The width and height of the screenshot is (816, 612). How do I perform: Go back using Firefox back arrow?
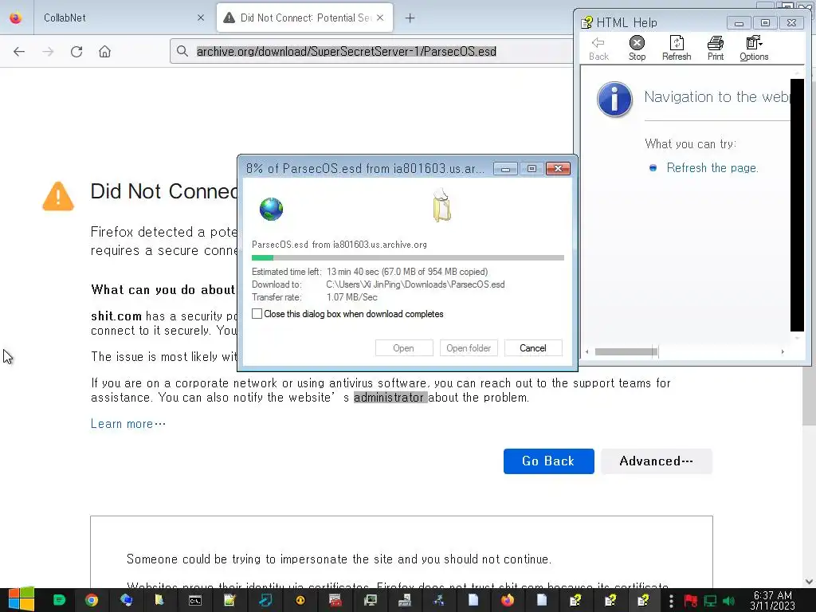[x=19, y=52]
